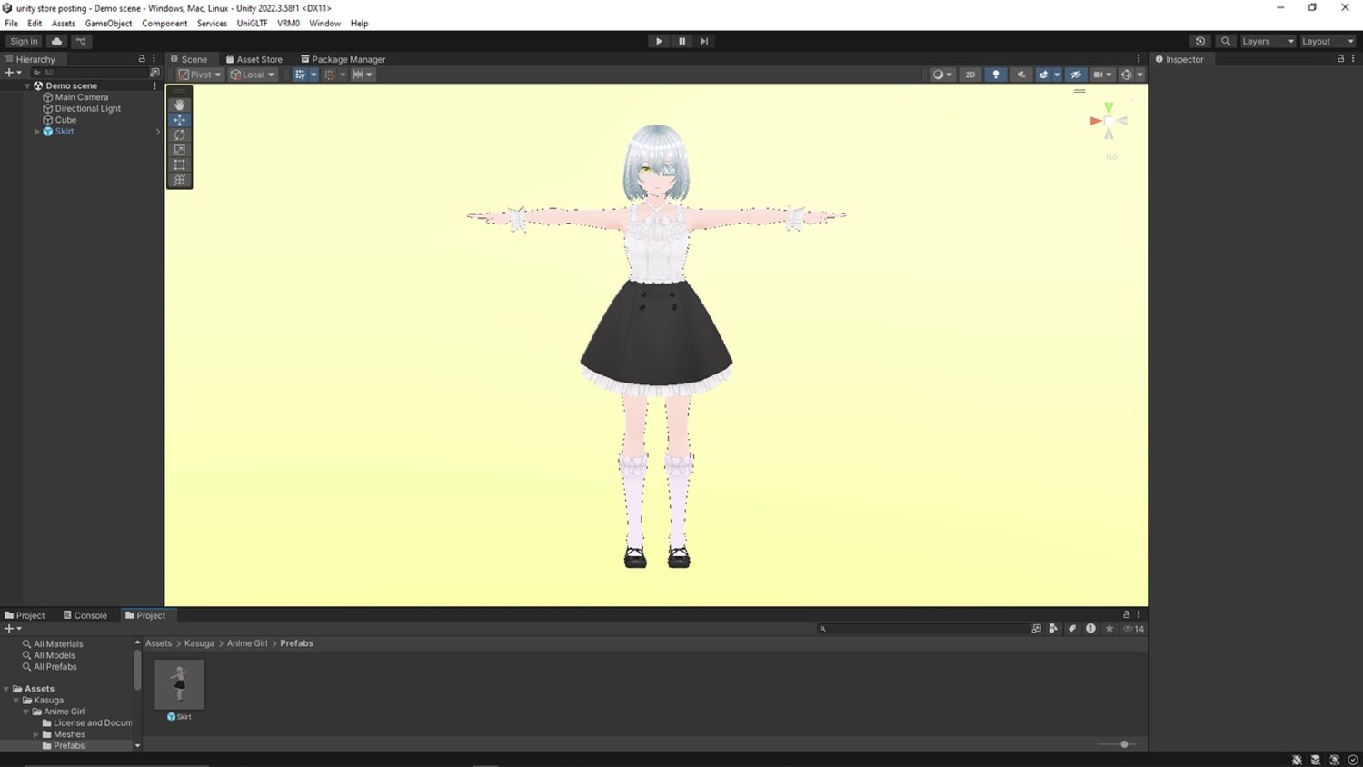This screenshot has width=1363, height=767.
Task: Enter Play mode with the Play button
Action: 659,41
